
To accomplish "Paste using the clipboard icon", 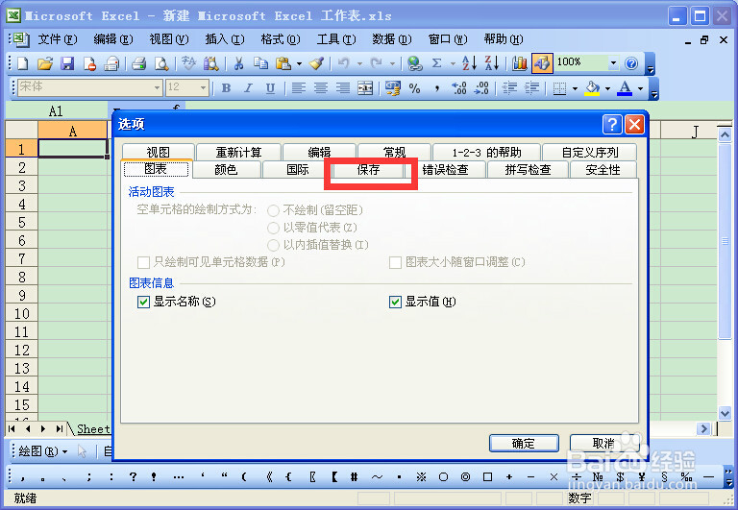I will [x=283, y=63].
